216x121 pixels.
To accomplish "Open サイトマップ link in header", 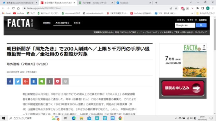I will coord(201,32).
